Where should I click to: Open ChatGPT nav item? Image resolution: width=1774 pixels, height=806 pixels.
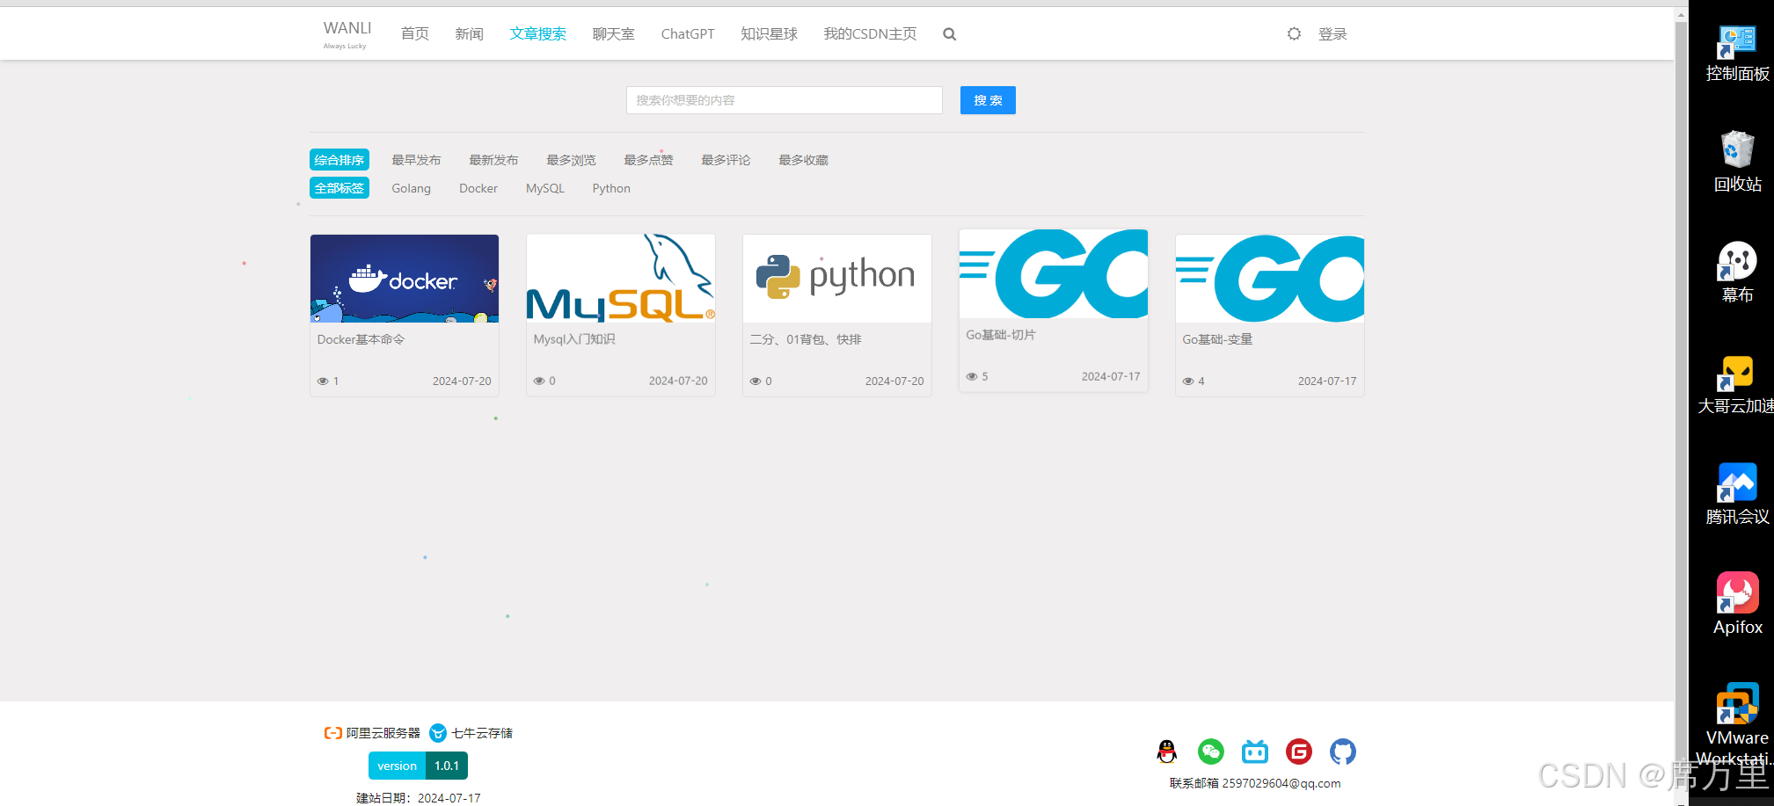tap(688, 34)
